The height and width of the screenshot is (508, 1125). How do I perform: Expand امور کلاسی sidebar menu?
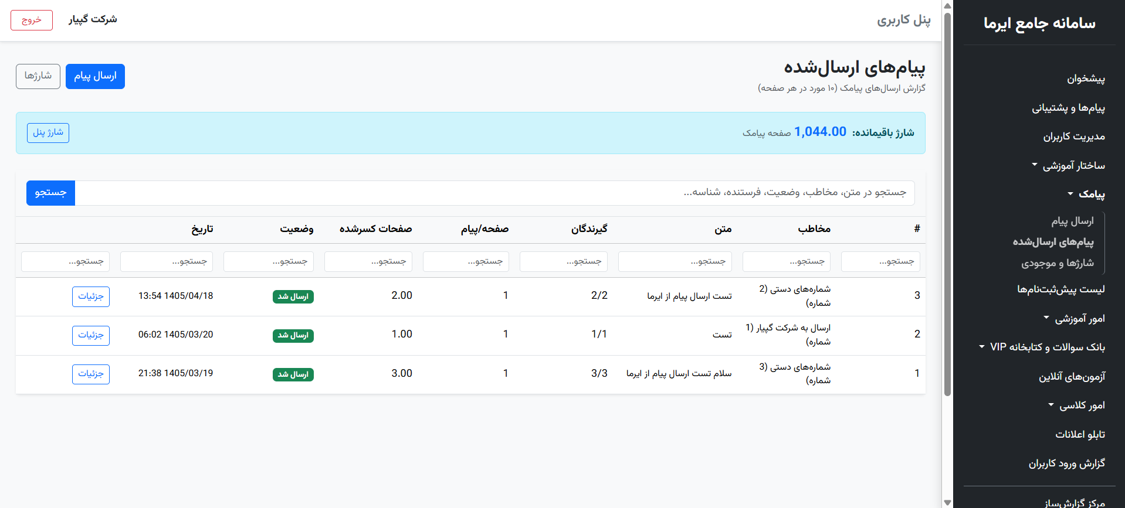[1076, 405]
